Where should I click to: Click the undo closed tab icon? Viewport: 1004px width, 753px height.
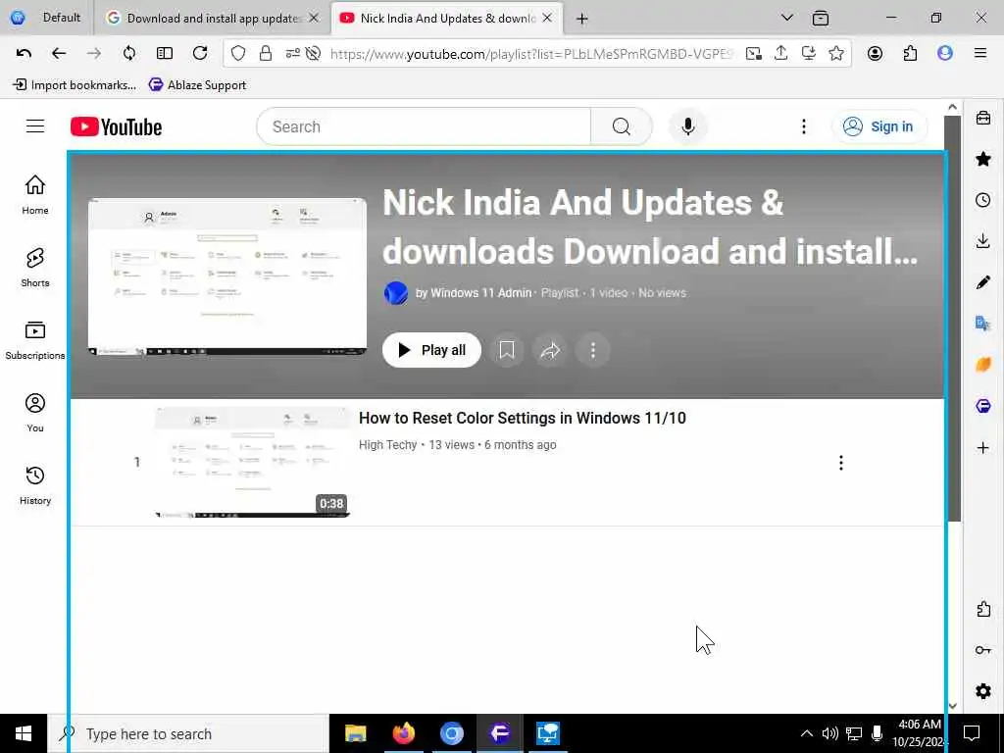(24, 53)
